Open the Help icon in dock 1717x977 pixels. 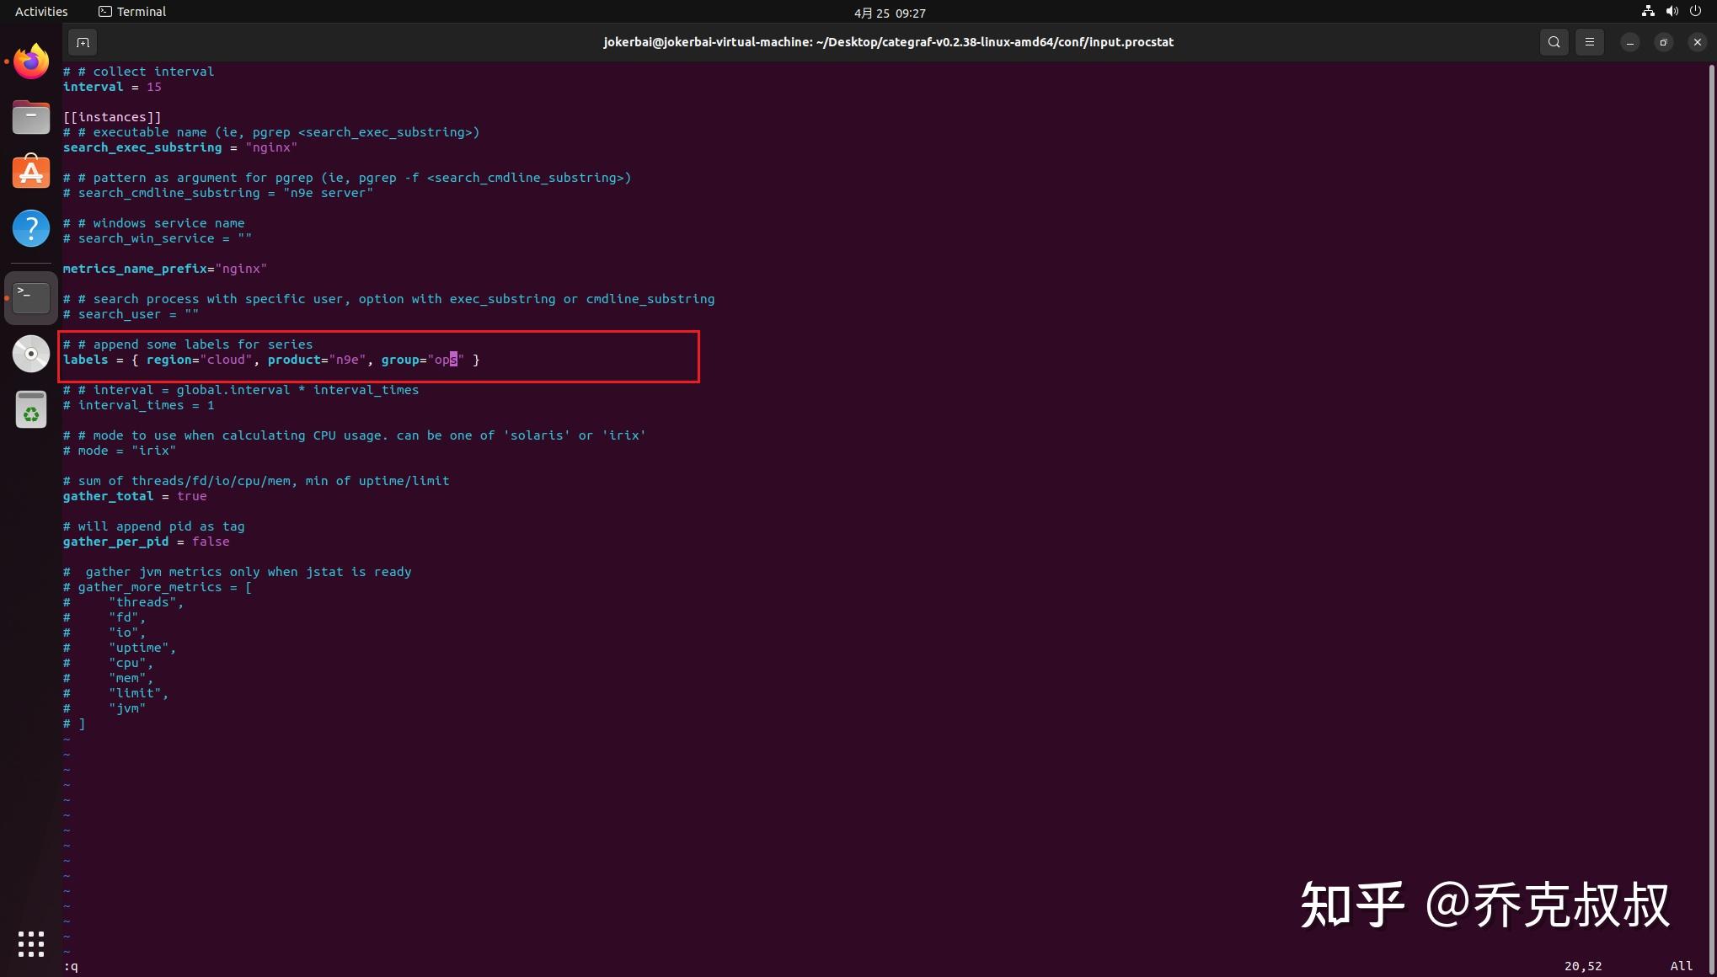point(31,228)
